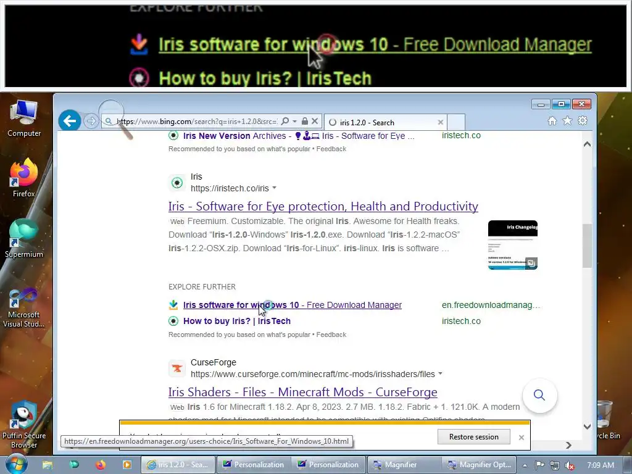This screenshot has width=632, height=474.
Task: Click Restore session button
Action: [473, 437]
